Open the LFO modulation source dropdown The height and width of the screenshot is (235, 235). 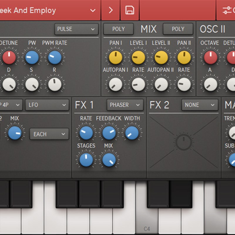point(47,105)
